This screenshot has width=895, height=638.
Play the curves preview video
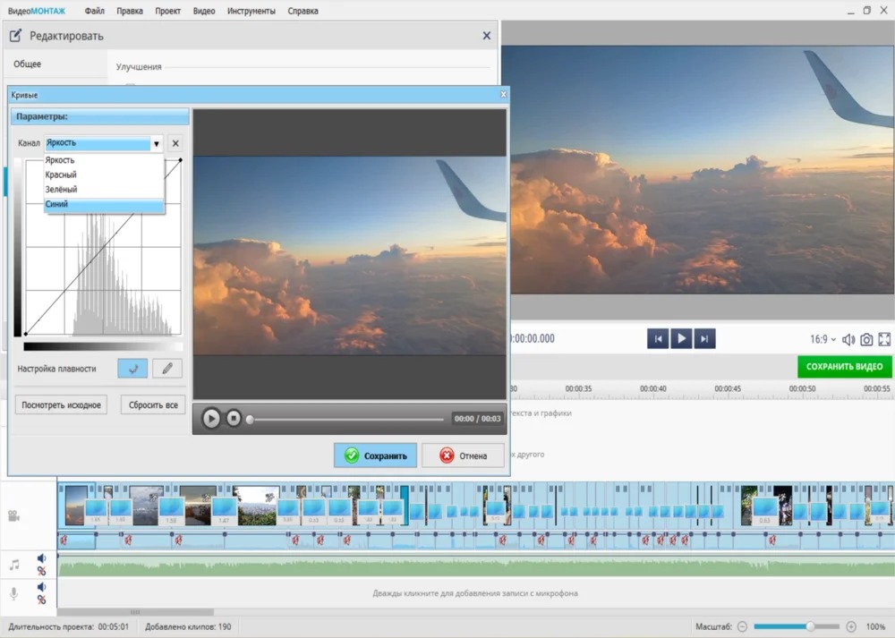(x=211, y=419)
